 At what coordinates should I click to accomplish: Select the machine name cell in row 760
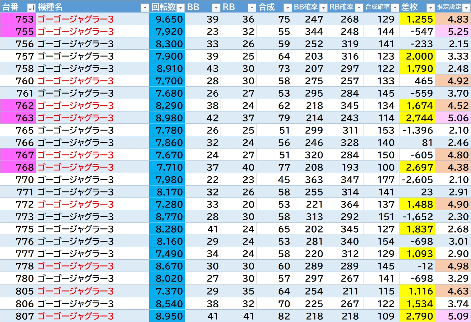coord(92,81)
